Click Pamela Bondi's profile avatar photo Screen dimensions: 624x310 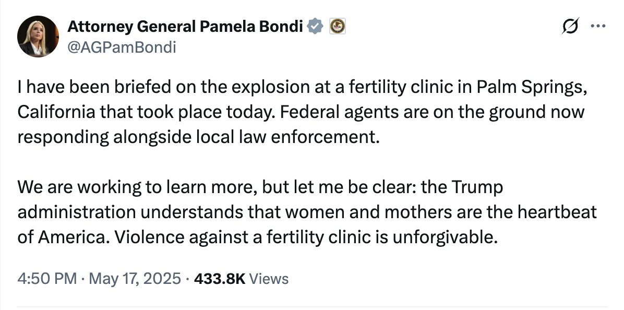38,37
